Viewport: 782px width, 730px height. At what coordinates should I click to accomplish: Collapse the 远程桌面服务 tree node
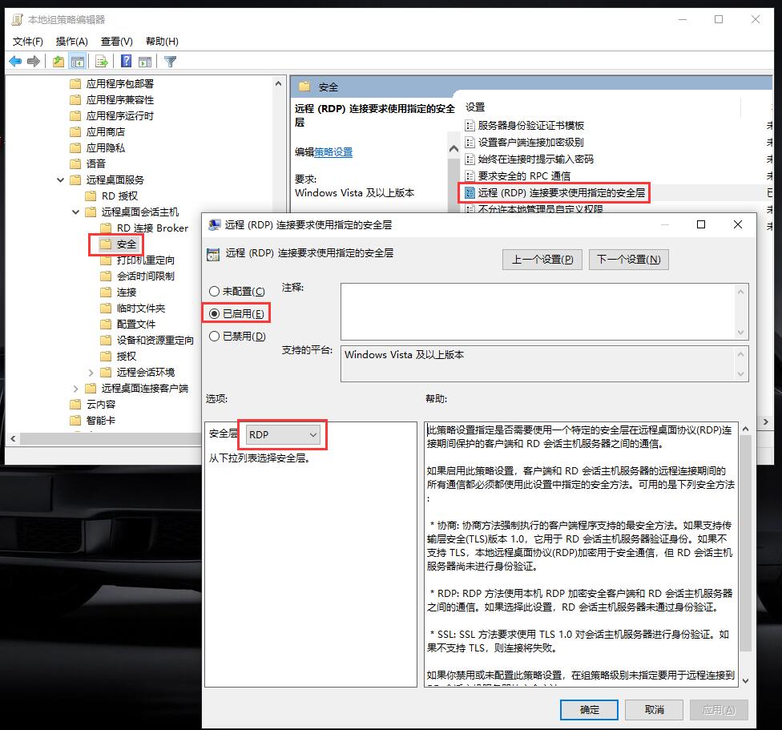click(x=61, y=180)
